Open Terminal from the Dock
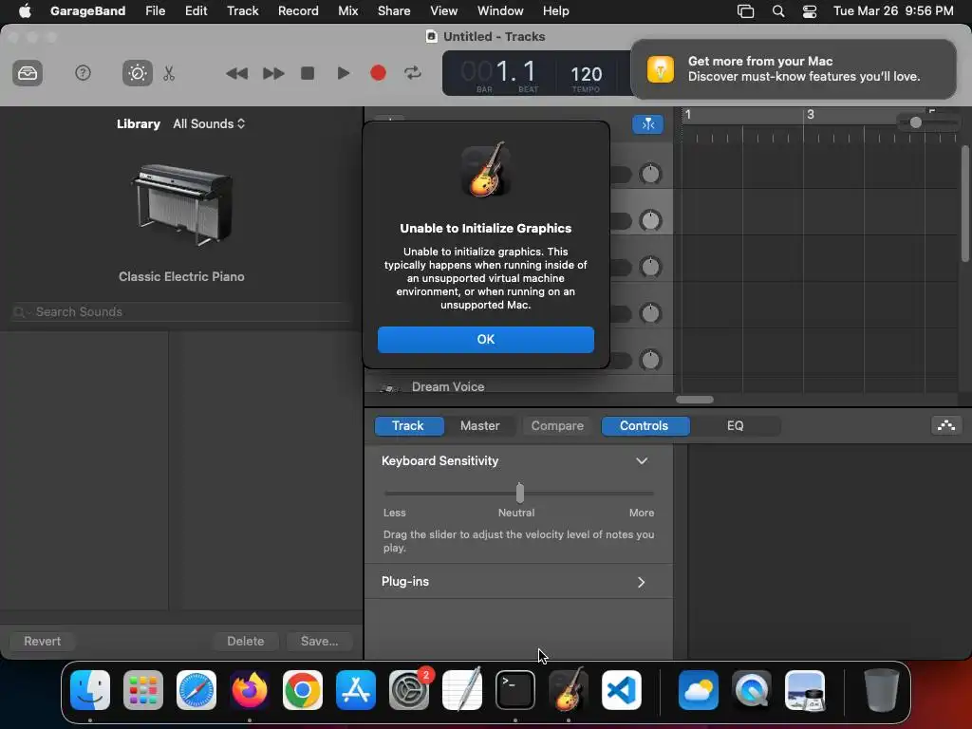This screenshot has height=729, width=972. pos(515,690)
